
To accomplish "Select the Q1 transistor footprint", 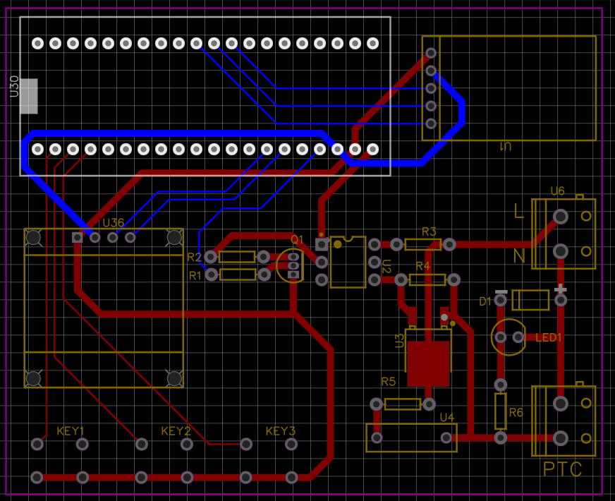I will pos(291,265).
